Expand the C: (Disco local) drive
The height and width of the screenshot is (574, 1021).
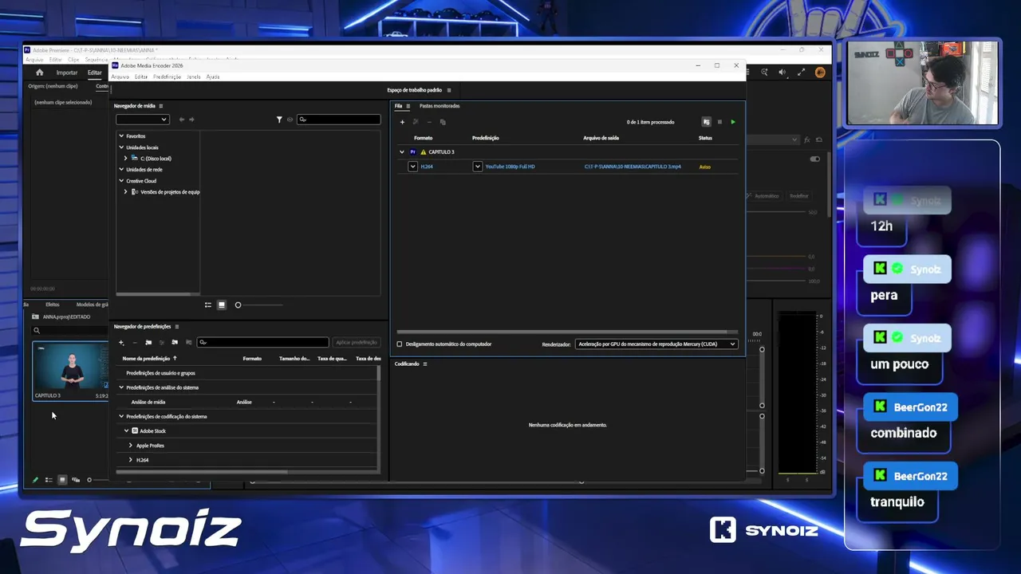126,159
